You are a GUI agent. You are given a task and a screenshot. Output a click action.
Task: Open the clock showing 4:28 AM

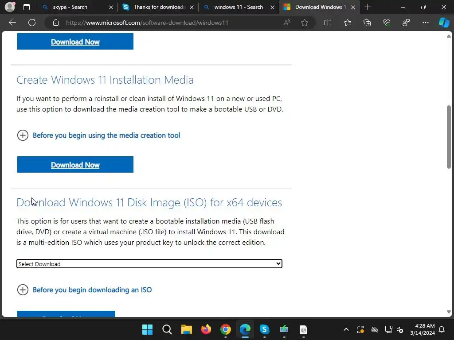tap(423, 329)
